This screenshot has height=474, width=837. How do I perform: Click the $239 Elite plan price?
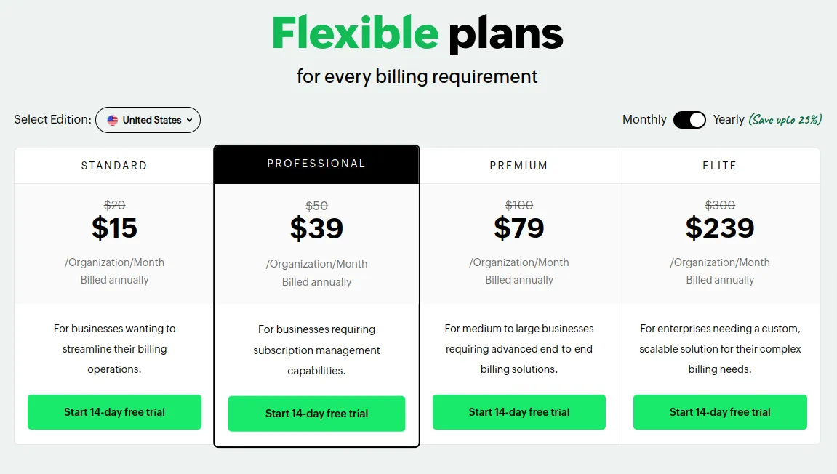click(x=720, y=228)
